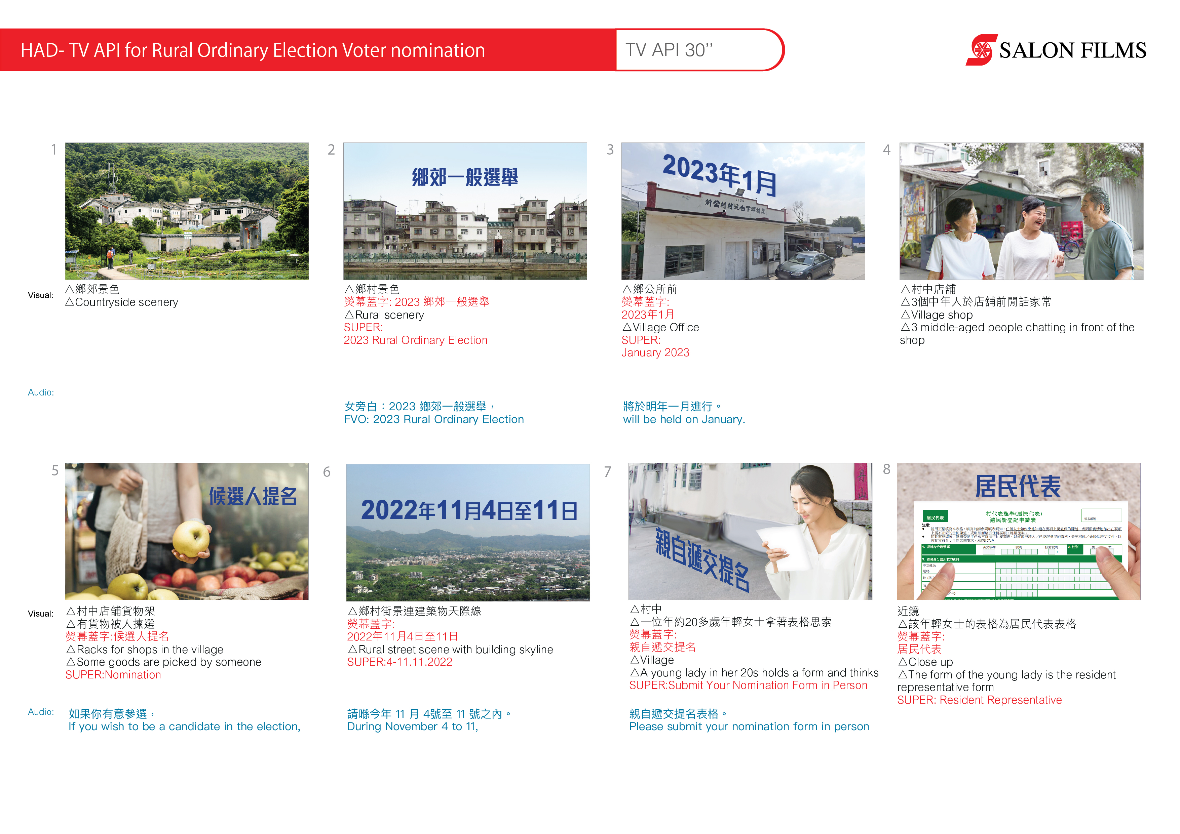Viewport: 1180px width, 834px height.
Task: Click Chinese text '△鄉村街景連建築物天際線'
Action: pyautogui.click(x=415, y=611)
